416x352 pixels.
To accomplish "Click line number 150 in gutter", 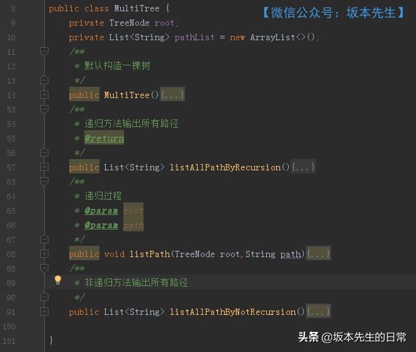I will tap(9, 326).
